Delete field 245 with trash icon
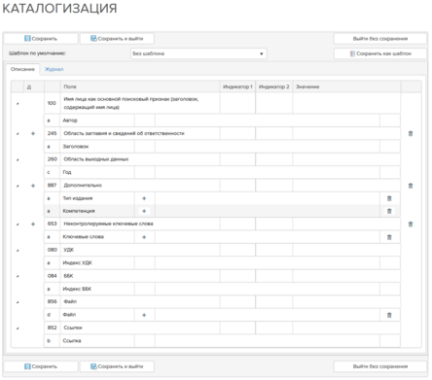The width and height of the screenshot is (432, 380). pyautogui.click(x=411, y=133)
